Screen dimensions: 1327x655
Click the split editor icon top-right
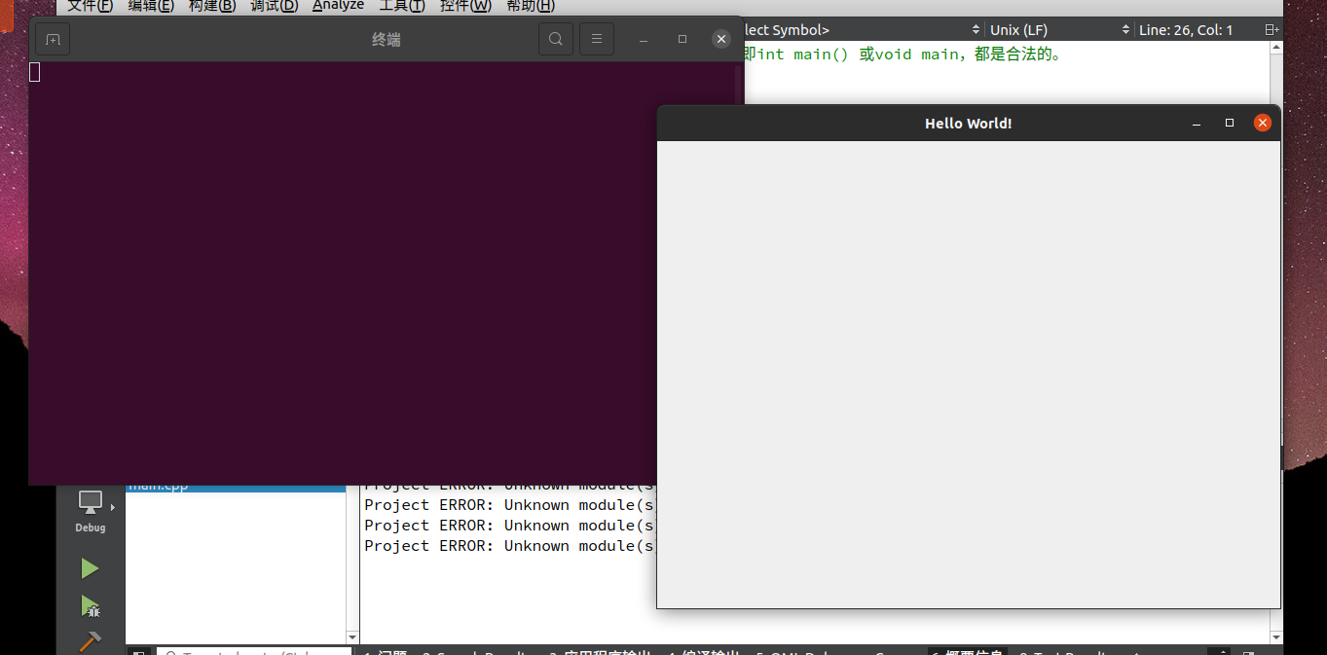click(x=1272, y=29)
